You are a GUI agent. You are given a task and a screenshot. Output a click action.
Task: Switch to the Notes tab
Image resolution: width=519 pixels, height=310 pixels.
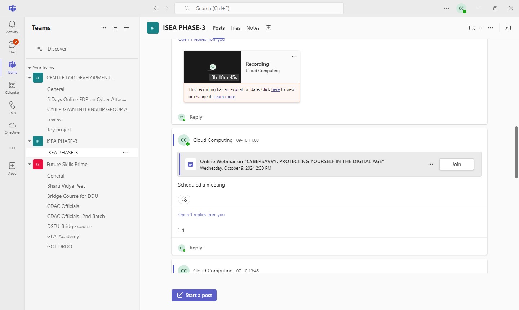pos(253,28)
